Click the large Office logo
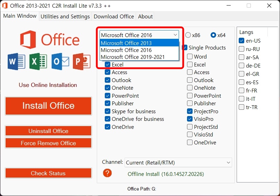This screenshot has width=280, height=196. [x=50, y=39]
